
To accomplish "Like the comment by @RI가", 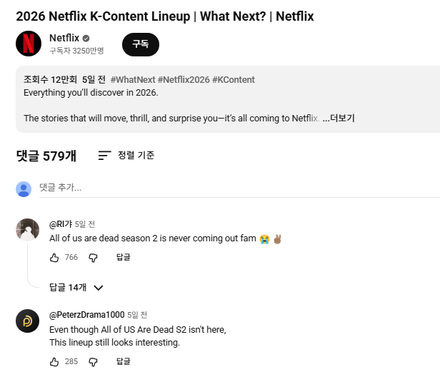I will coord(55,258).
